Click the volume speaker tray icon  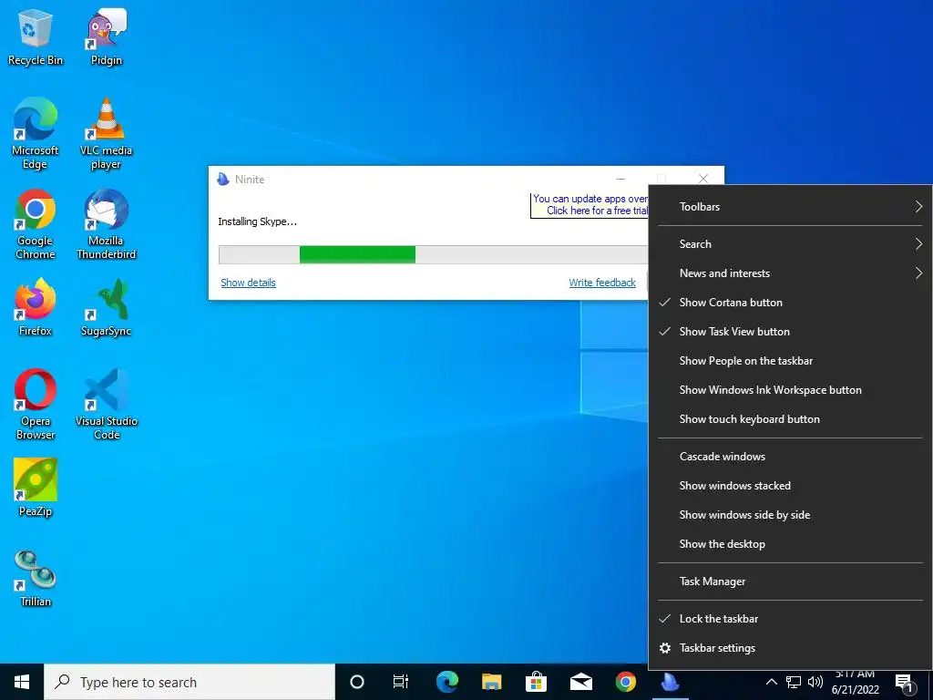pyautogui.click(x=815, y=682)
